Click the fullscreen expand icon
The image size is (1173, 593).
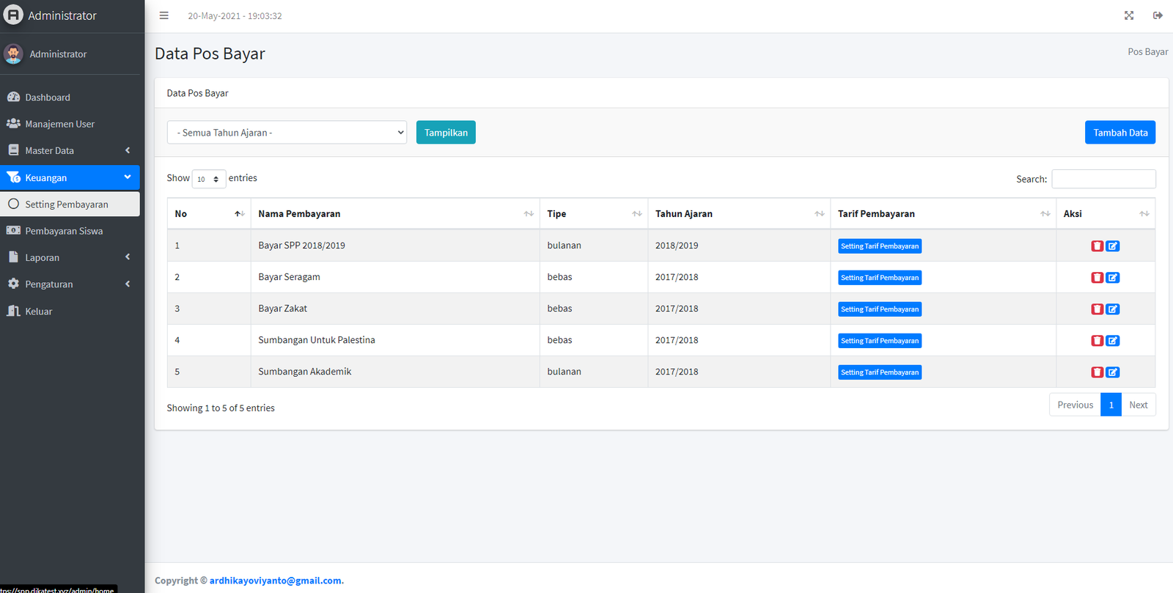(1129, 15)
